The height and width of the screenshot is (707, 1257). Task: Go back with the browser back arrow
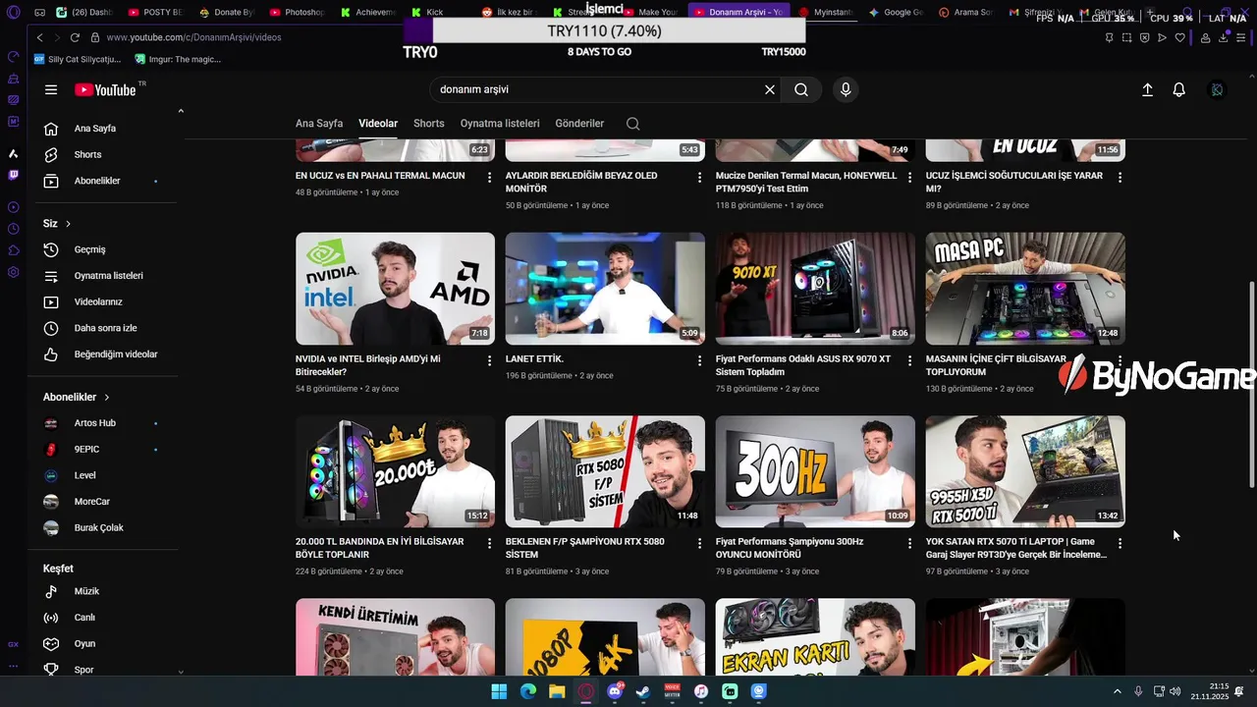tap(39, 37)
